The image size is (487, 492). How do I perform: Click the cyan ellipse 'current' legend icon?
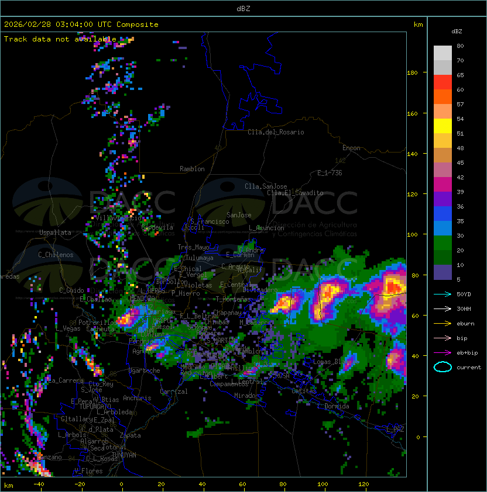click(443, 367)
